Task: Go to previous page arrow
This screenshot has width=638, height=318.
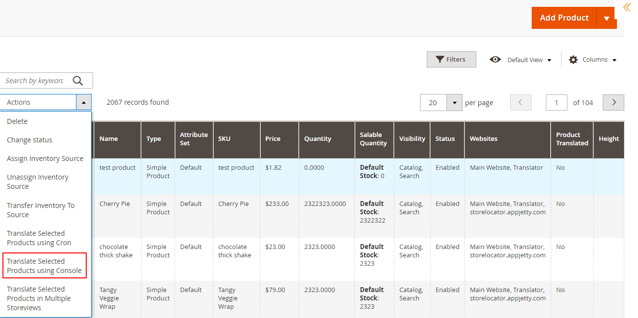Action: 520,103
